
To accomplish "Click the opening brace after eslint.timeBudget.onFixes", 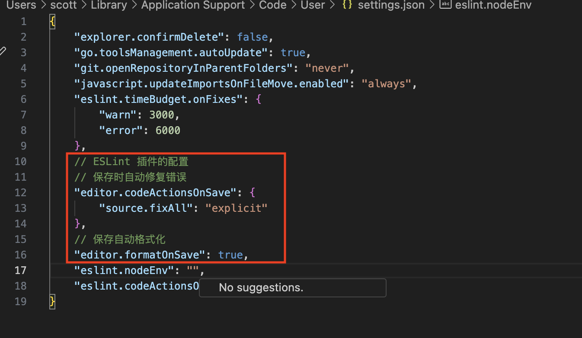I will (x=259, y=99).
